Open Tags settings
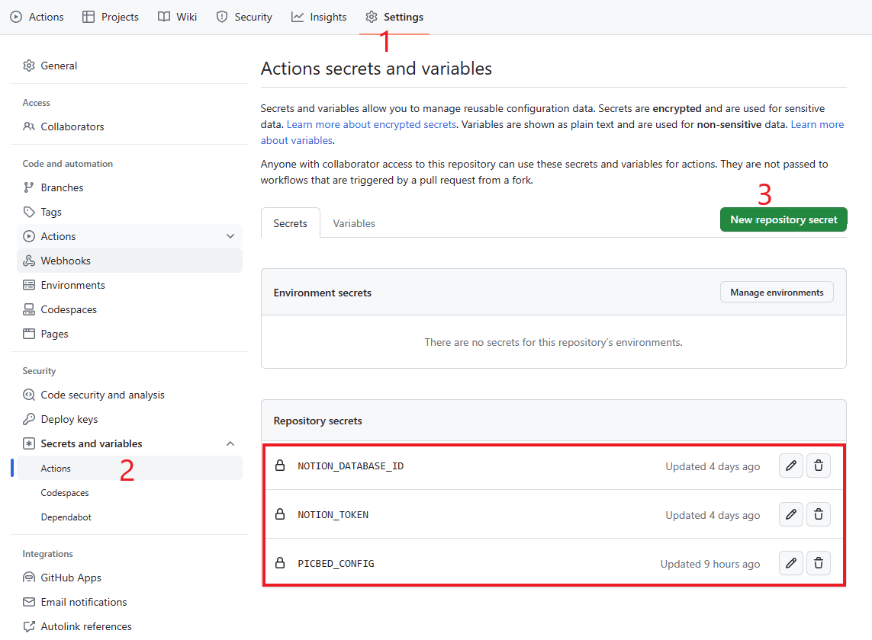Screen dimensions: 872x640 tap(130, 213)
